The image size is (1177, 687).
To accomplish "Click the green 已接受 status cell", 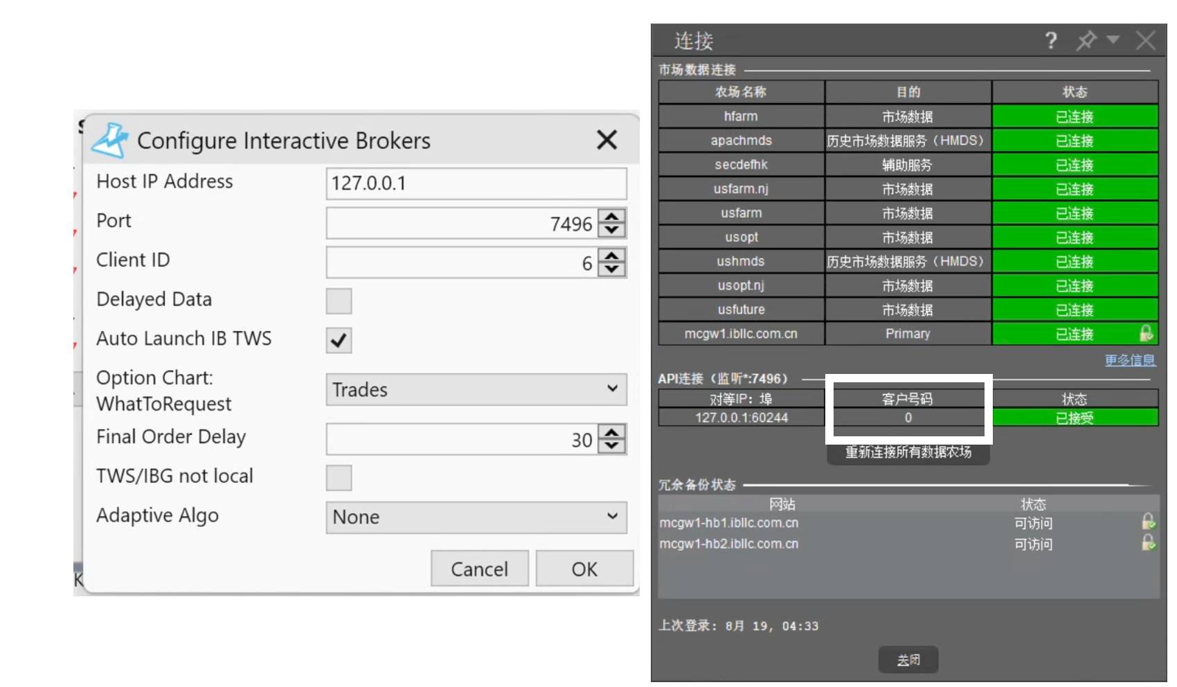I will coord(1075,418).
